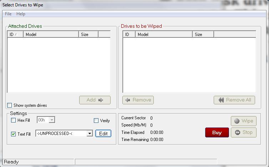The height and width of the screenshot is (167, 269).
Task: Enable Show system drives checkbox
Action: click(9, 105)
